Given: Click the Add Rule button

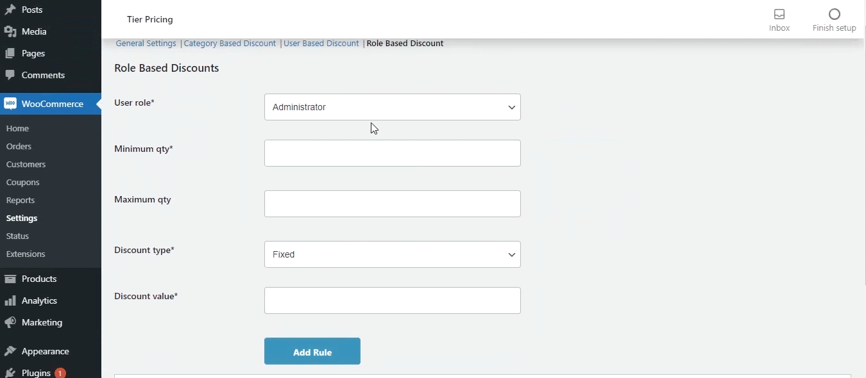Looking at the screenshot, I should 312,351.
